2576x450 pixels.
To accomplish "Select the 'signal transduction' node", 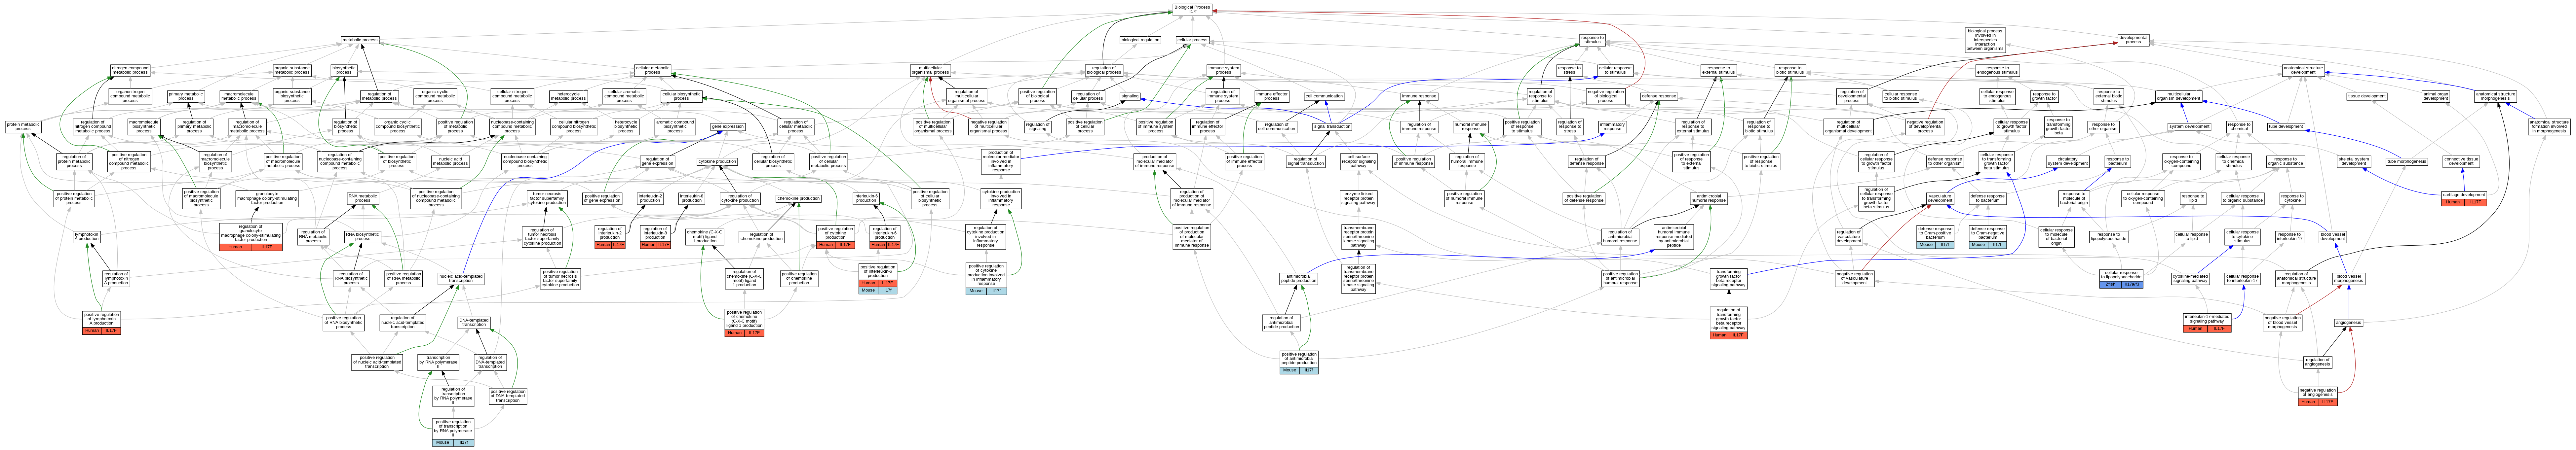I will tap(1332, 127).
